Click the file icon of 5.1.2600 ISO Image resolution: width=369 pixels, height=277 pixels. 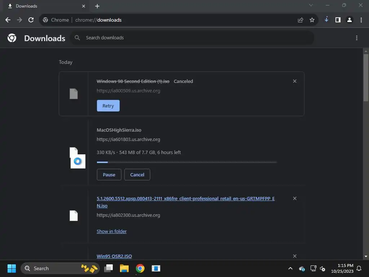click(74, 216)
